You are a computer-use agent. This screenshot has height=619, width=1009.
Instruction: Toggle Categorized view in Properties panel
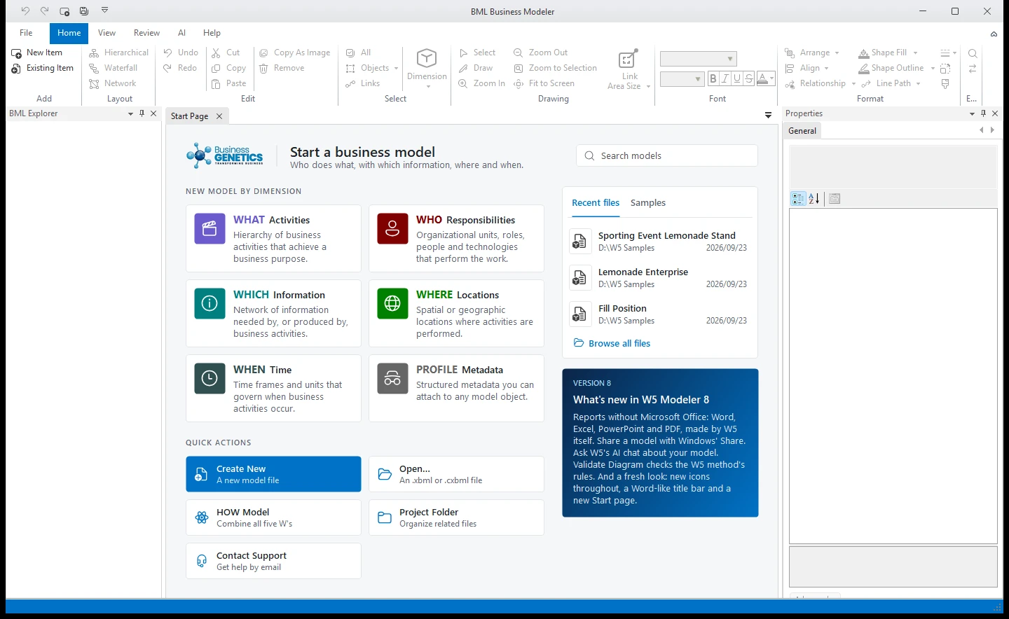[798, 199]
